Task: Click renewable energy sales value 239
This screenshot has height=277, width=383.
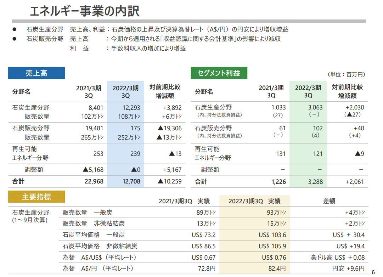Action: click(x=135, y=154)
